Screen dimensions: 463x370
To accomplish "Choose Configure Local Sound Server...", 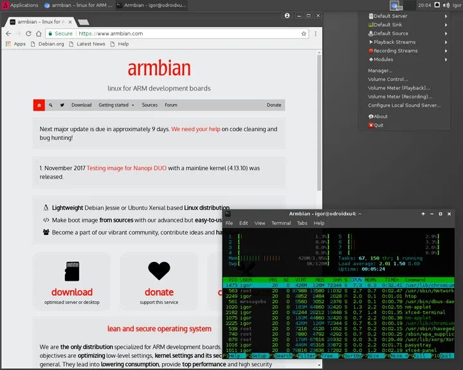I will click(x=404, y=105).
